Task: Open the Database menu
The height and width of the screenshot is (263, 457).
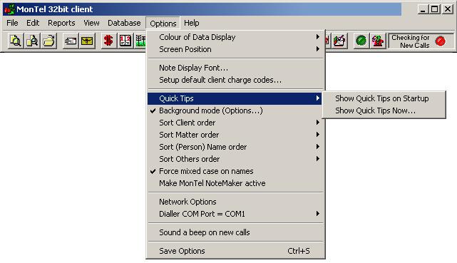Action: tap(124, 23)
